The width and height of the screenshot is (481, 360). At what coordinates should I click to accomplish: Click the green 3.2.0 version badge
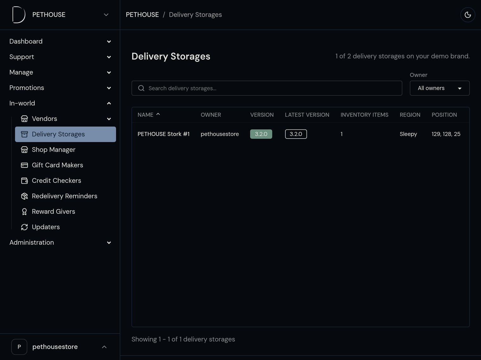tap(261, 134)
